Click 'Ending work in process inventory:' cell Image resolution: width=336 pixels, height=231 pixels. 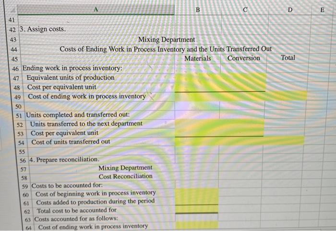[72, 68]
